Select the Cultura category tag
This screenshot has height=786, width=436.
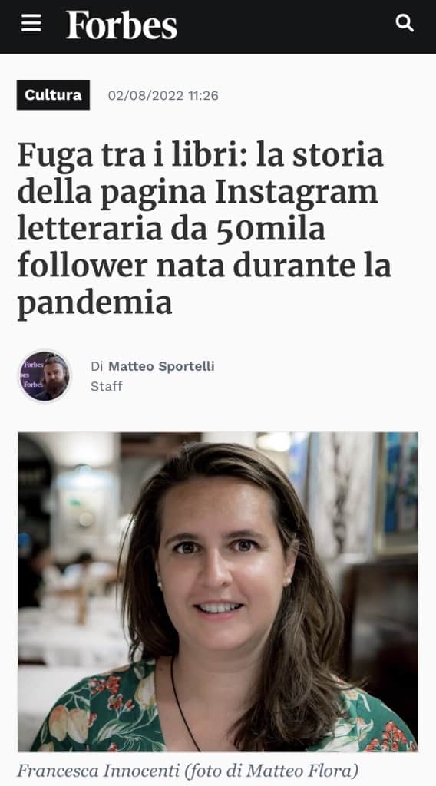[53, 94]
